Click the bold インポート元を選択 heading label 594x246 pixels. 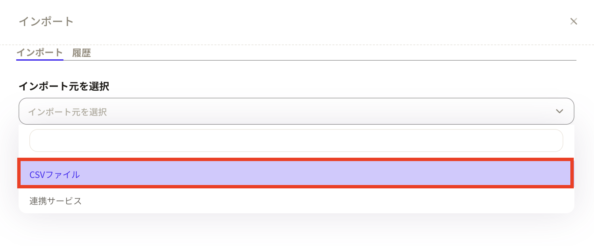coord(64,86)
